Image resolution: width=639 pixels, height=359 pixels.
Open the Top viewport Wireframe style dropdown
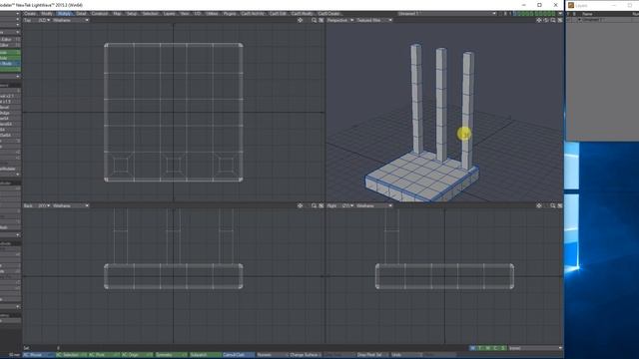[x=70, y=20]
